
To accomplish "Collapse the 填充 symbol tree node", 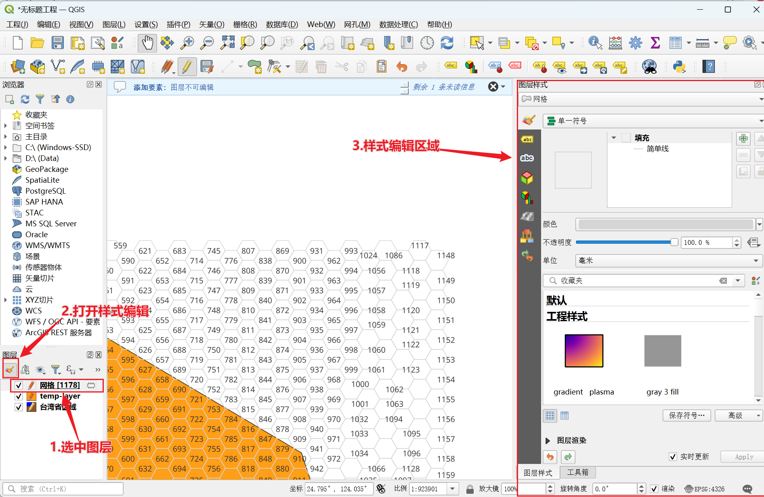I will [614, 138].
